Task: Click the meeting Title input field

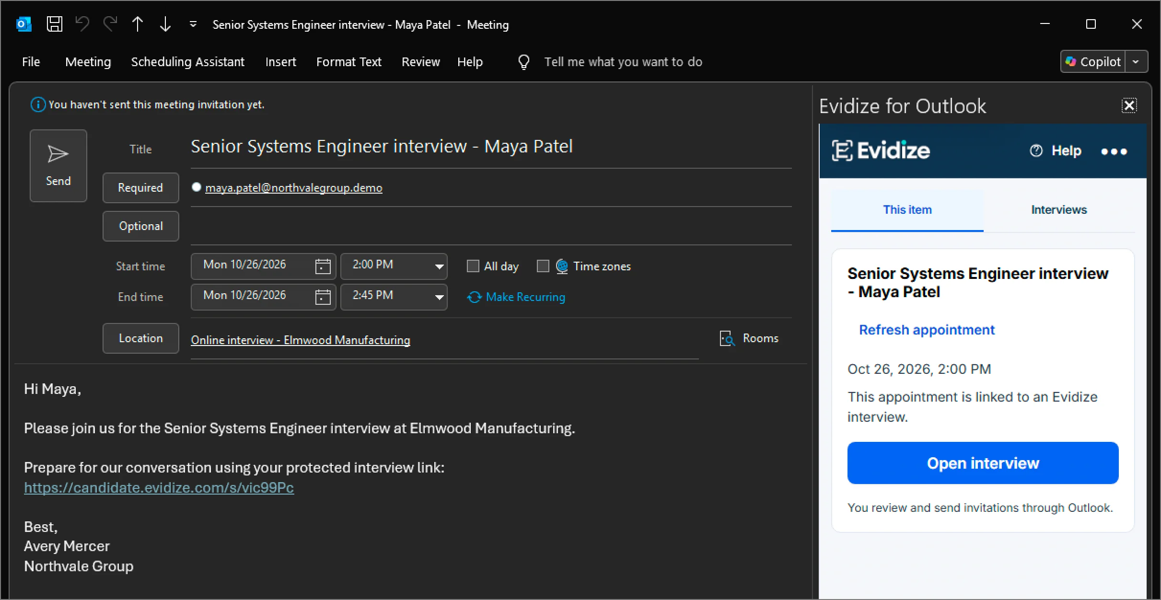Action: [x=491, y=147]
